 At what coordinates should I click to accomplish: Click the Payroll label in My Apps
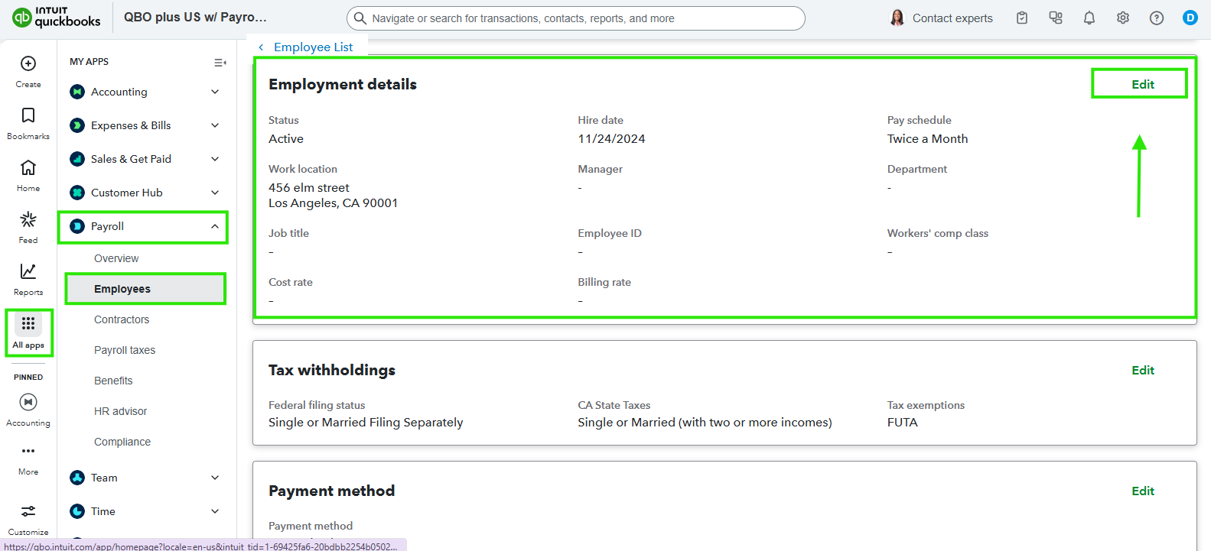pos(107,226)
